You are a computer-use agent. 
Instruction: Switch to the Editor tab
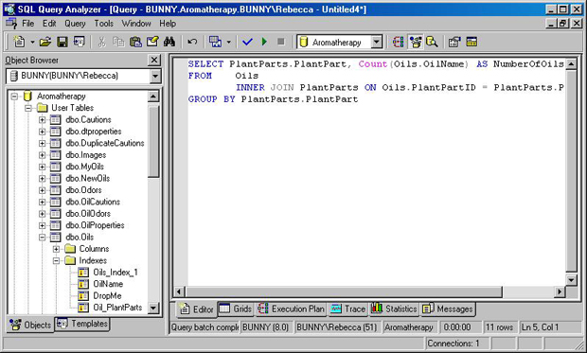pyautogui.click(x=196, y=309)
